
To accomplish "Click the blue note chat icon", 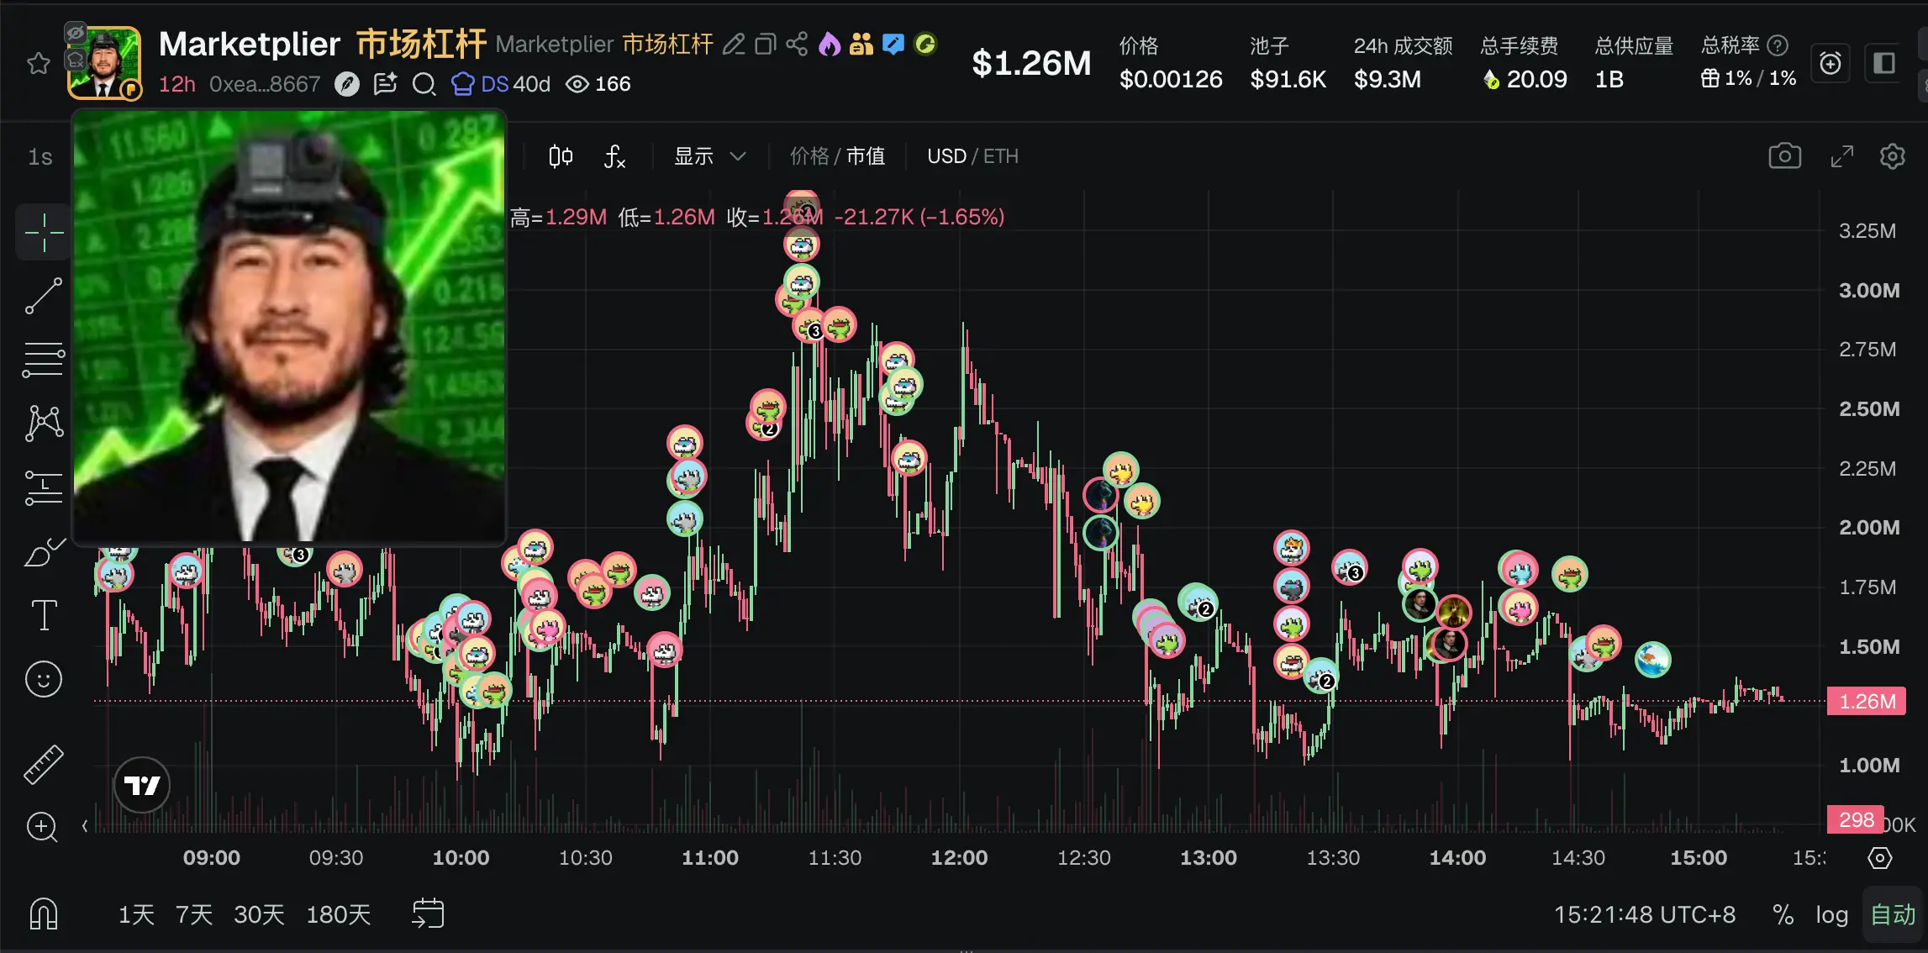I will coord(893,45).
